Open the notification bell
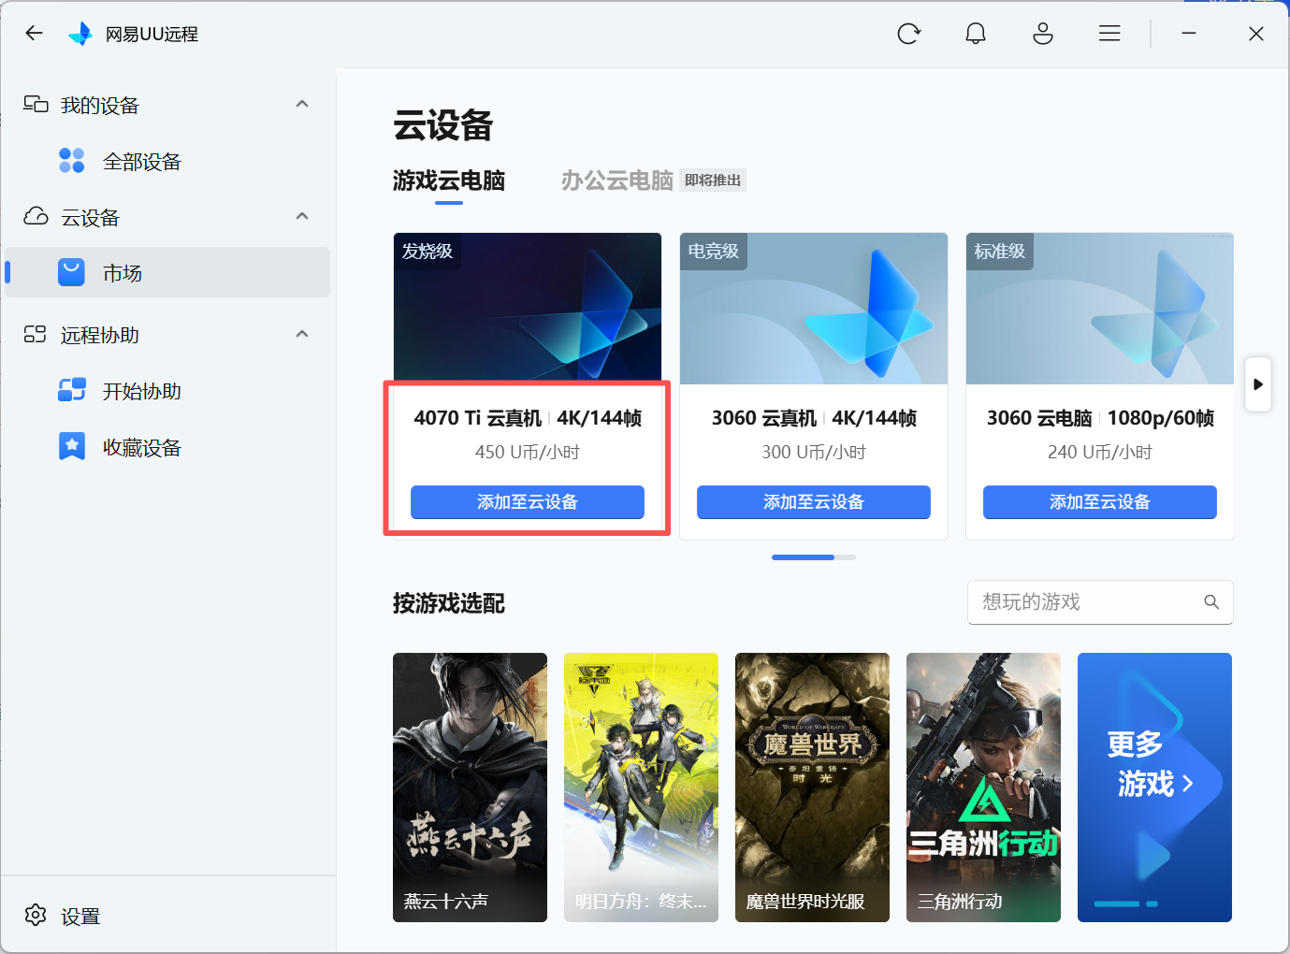This screenshot has height=954, width=1290. point(976,34)
